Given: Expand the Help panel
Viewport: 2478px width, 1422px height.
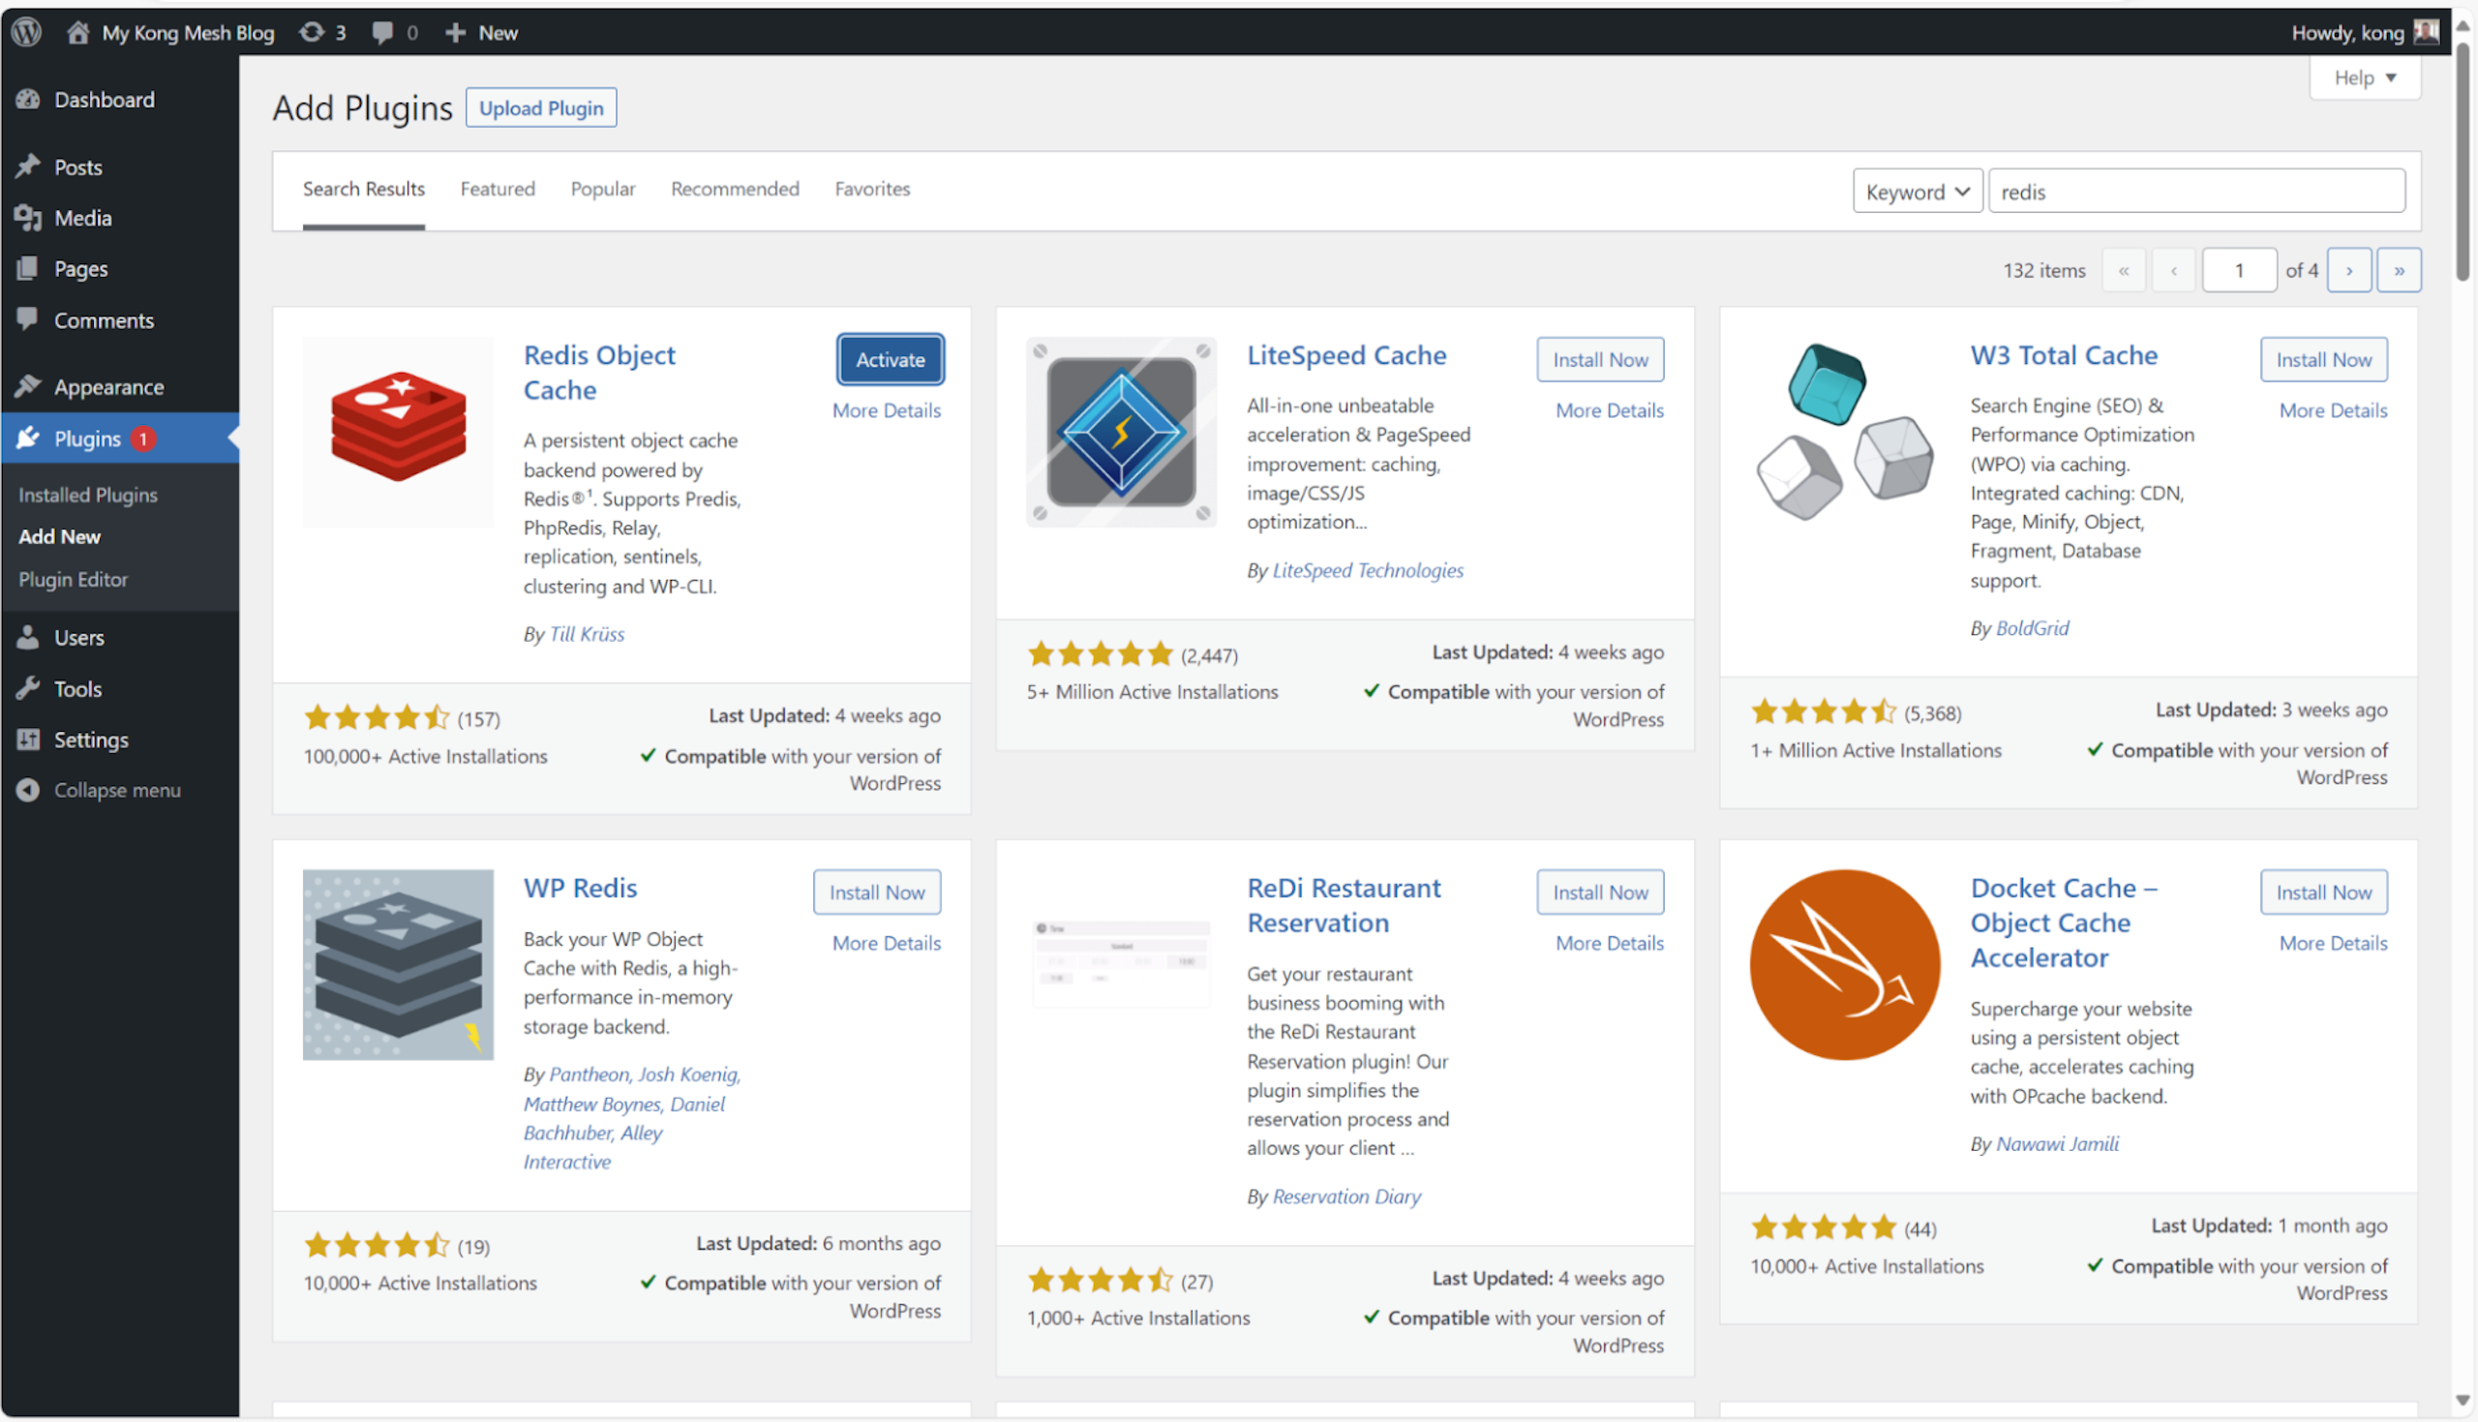Looking at the screenshot, I should 2363,77.
